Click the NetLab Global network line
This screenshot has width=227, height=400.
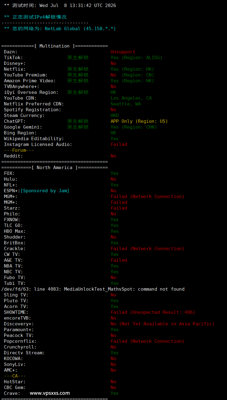pos(60,29)
